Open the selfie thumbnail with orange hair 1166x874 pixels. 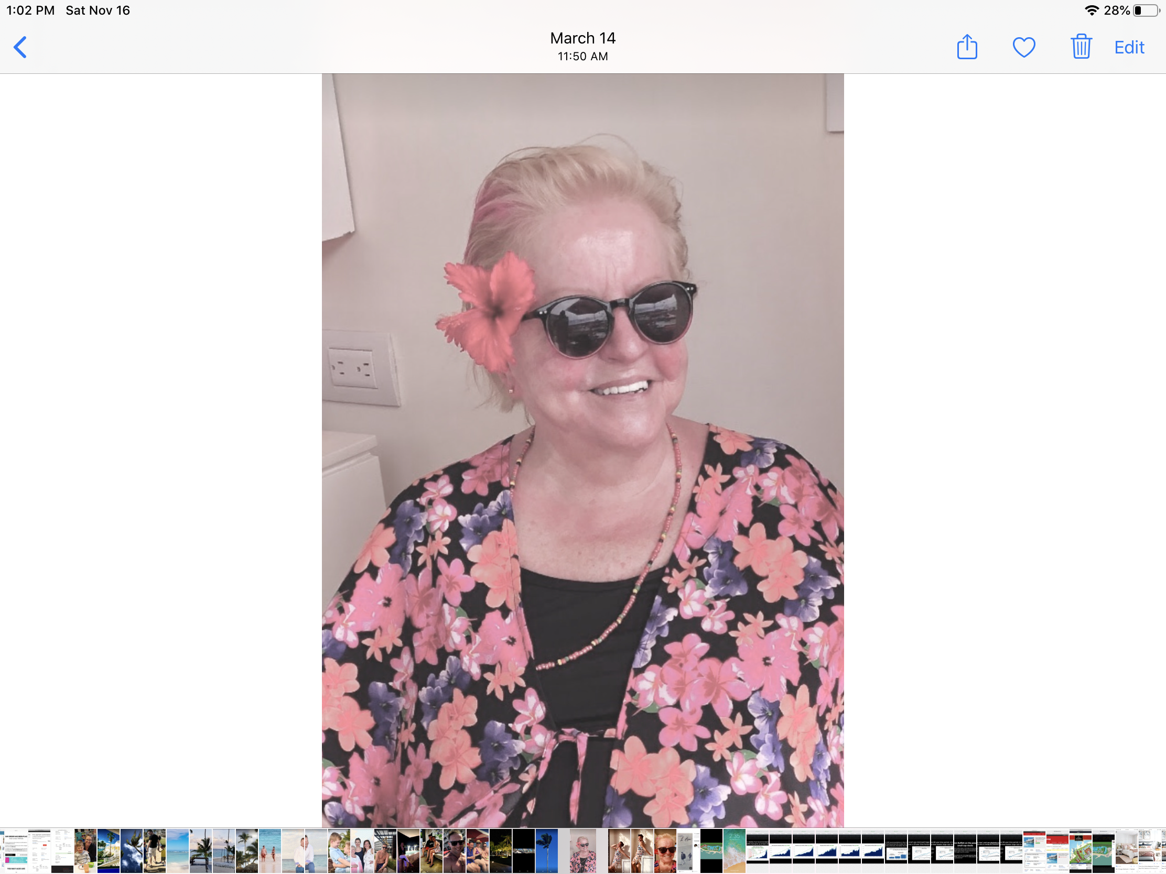tap(665, 850)
